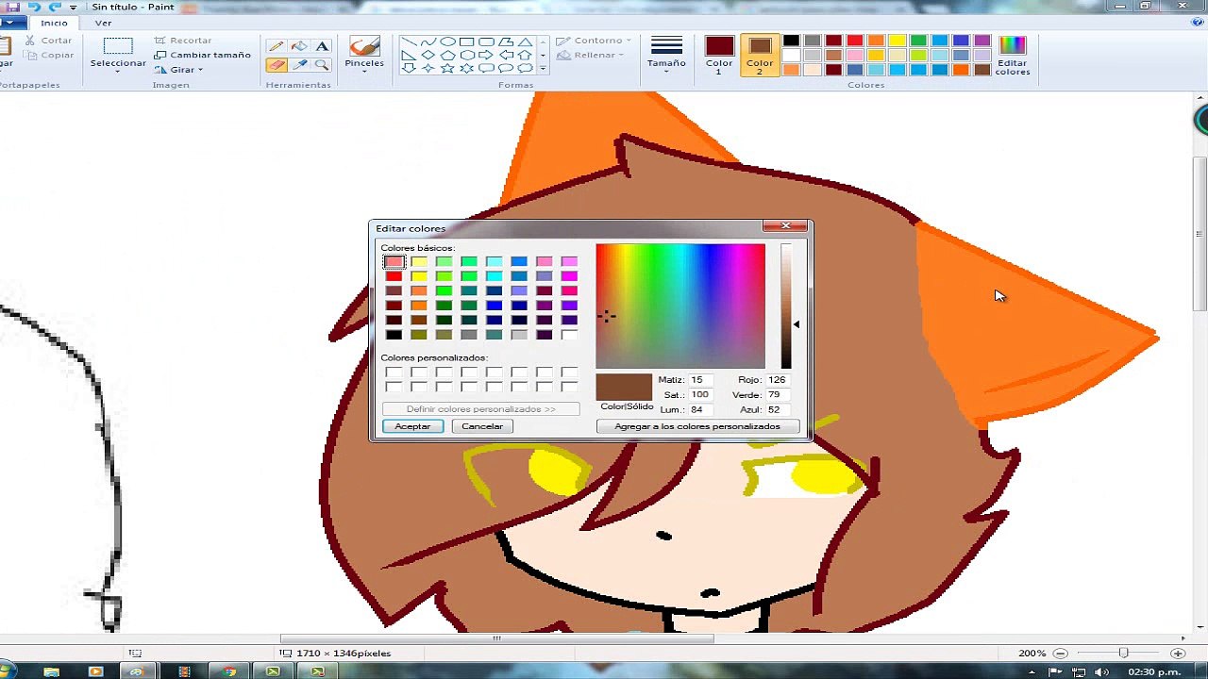The height and width of the screenshot is (679, 1208).
Task: Click the volume icon in system tray
Action: [1102, 671]
